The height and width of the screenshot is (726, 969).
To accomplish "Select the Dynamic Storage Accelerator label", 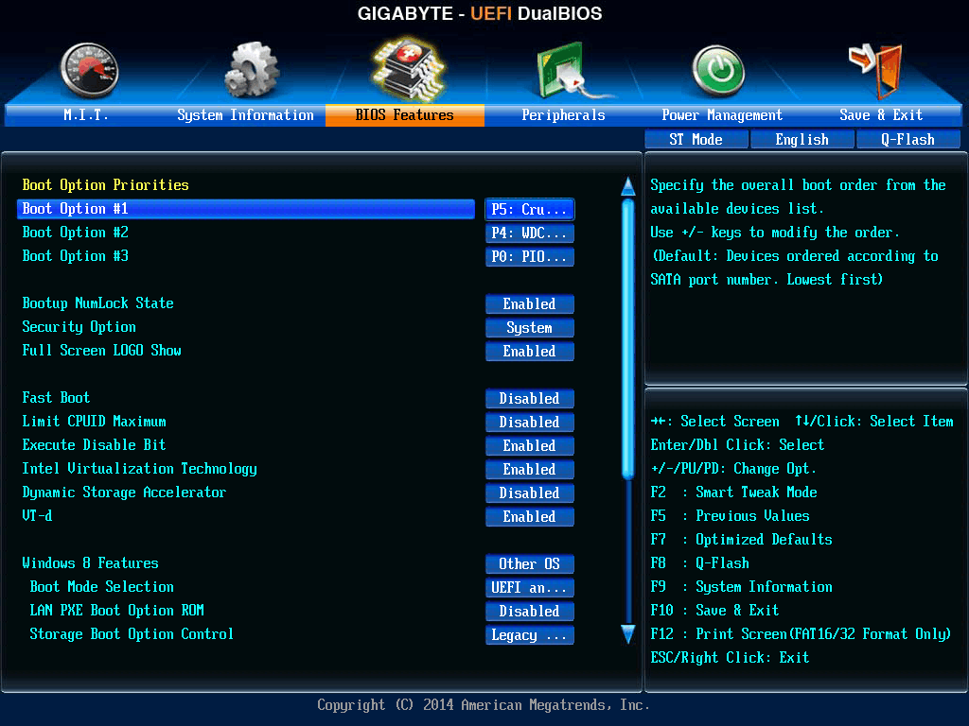I will [124, 492].
